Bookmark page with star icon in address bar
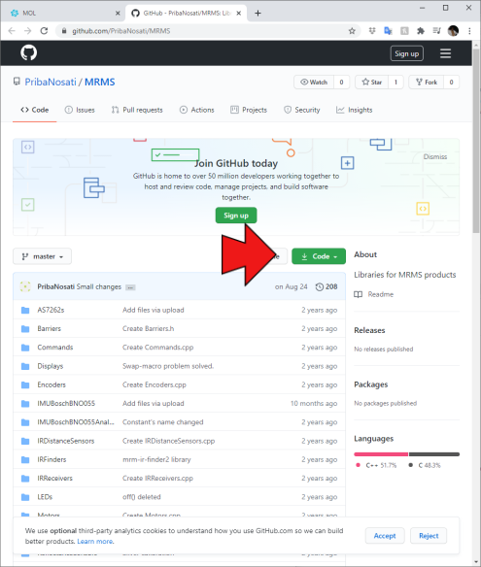481x567 pixels. 352,31
